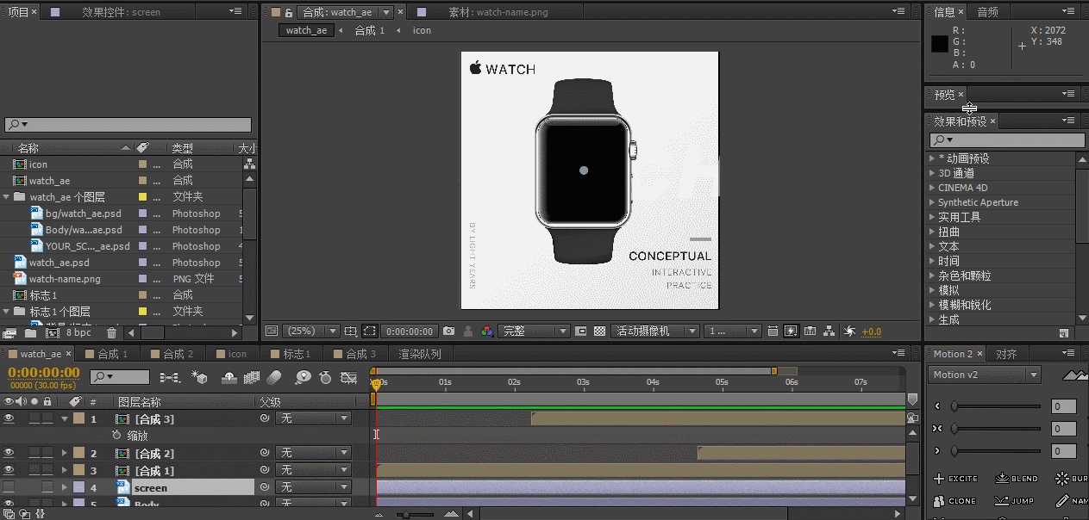Collapse layer 1 合成 3 properties triangle

point(65,419)
